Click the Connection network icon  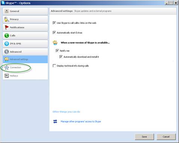coord(7,67)
